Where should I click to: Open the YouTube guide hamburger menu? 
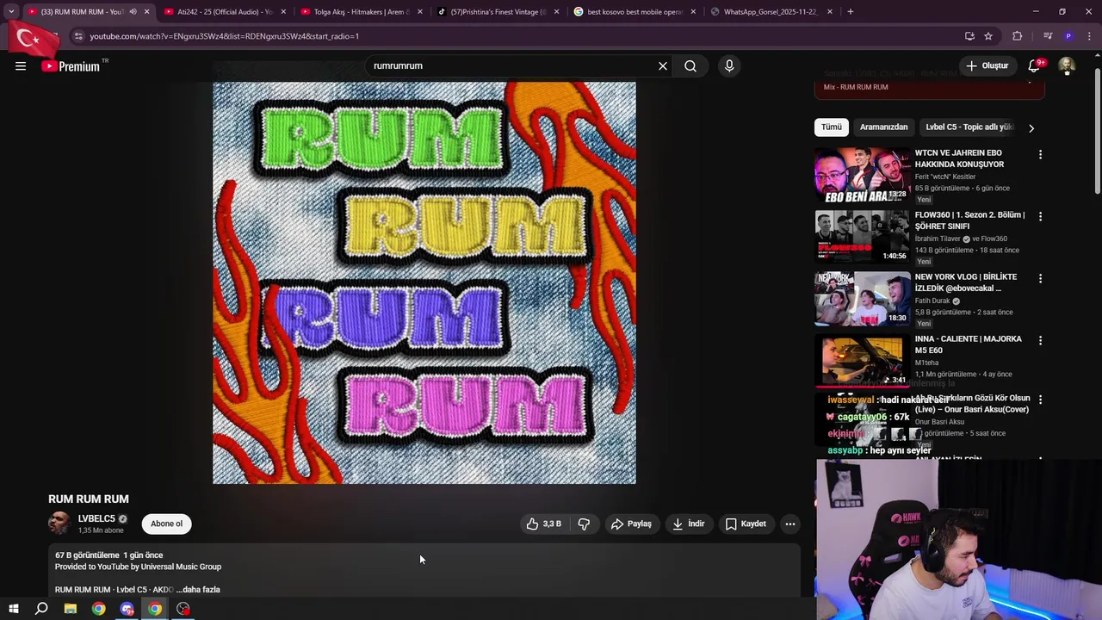coord(21,66)
